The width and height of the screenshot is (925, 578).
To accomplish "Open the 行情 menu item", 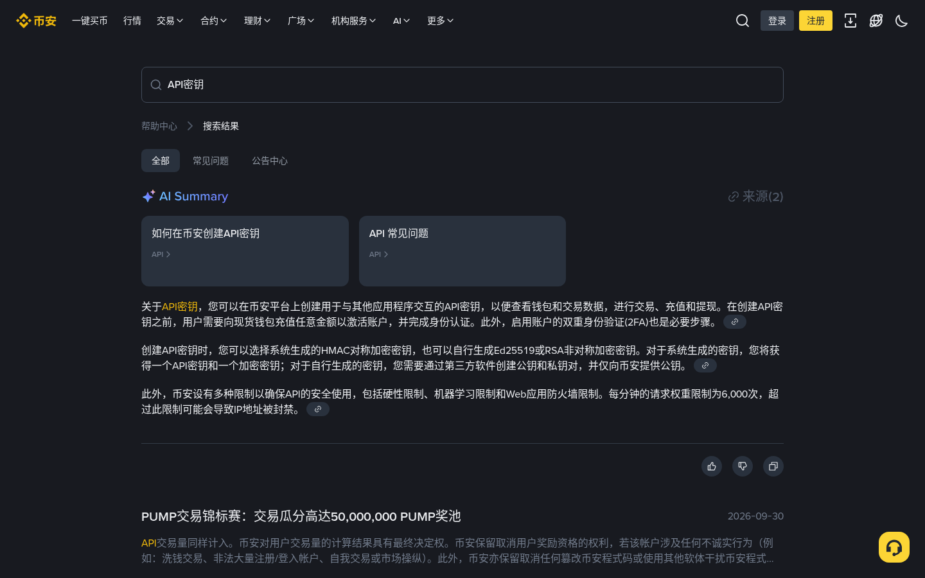I will pos(132,21).
